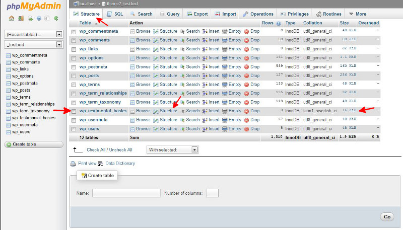
Task: Sort by the Table column header
Action: point(85,23)
